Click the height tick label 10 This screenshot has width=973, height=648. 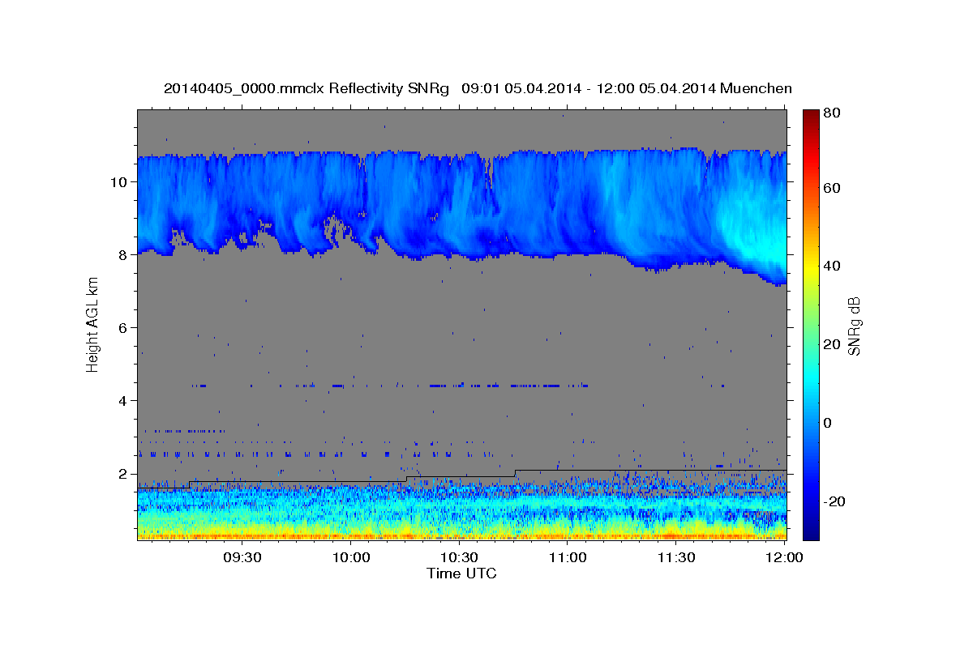point(118,182)
